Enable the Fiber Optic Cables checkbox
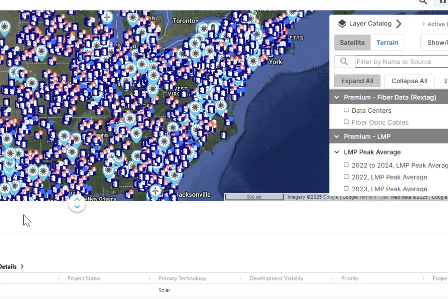The height and width of the screenshot is (299, 448). 346,122
